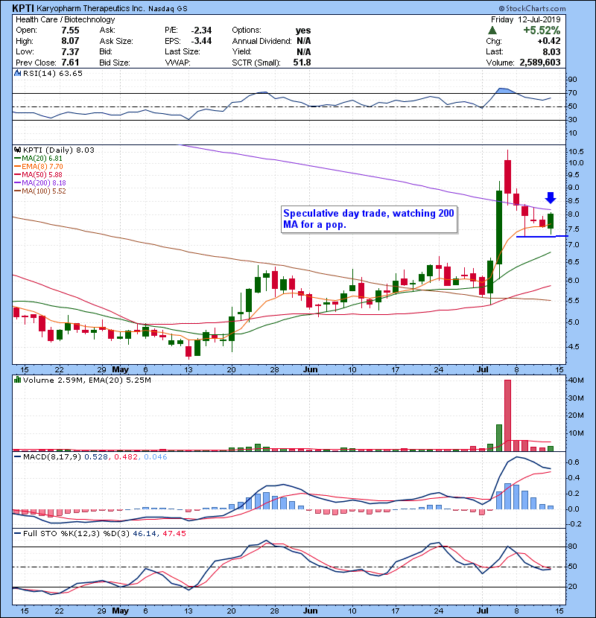Click the Nasdaq GS exchange label

click(x=168, y=9)
